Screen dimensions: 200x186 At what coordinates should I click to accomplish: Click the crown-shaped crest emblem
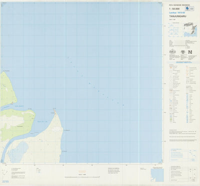(172, 51)
